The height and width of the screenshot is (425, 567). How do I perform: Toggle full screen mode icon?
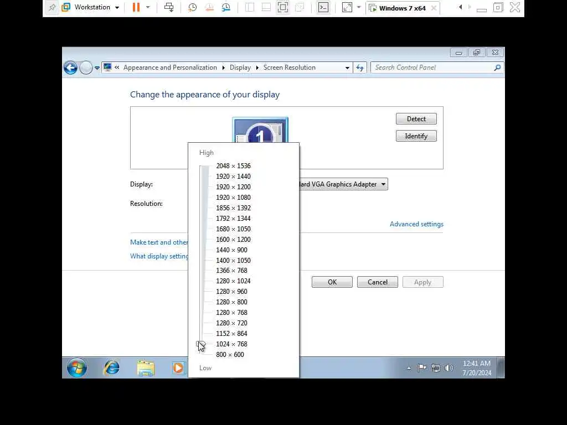(283, 7)
